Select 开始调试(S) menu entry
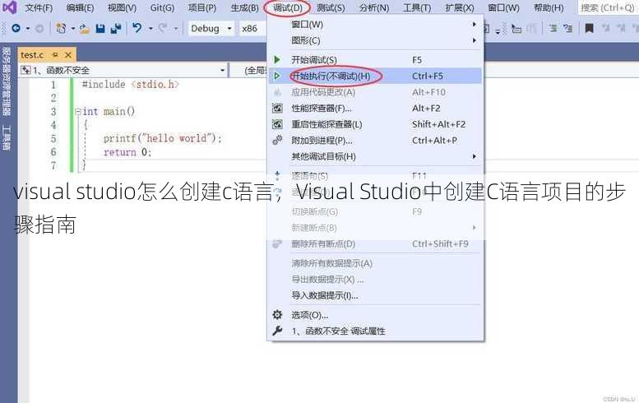The height and width of the screenshot is (403, 639). pos(375,60)
